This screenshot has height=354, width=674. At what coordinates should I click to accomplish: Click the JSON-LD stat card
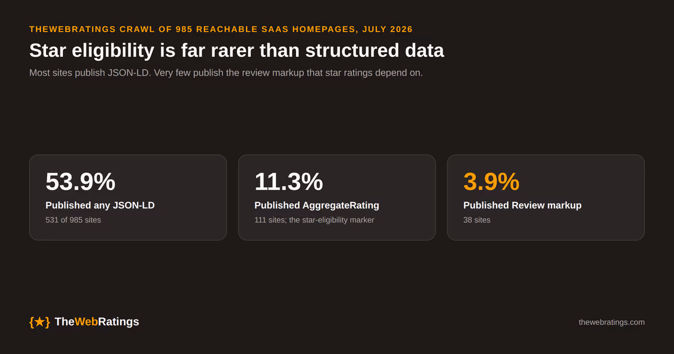point(128,198)
